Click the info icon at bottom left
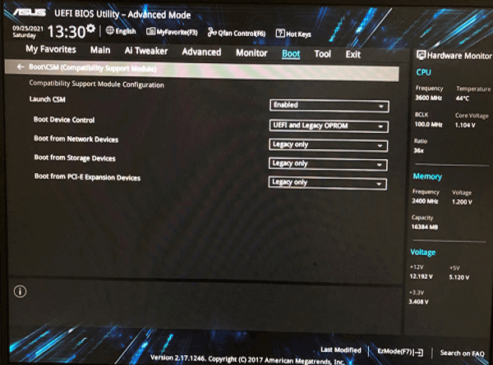Image resolution: width=493 pixels, height=365 pixels. pyautogui.click(x=21, y=291)
